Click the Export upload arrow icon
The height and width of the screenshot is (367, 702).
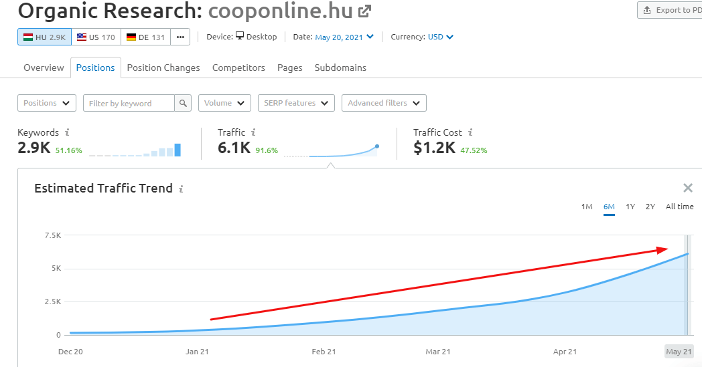click(x=647, y=10)
